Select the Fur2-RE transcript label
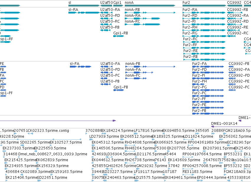This screenshot has width=251, height=182. 191,51
